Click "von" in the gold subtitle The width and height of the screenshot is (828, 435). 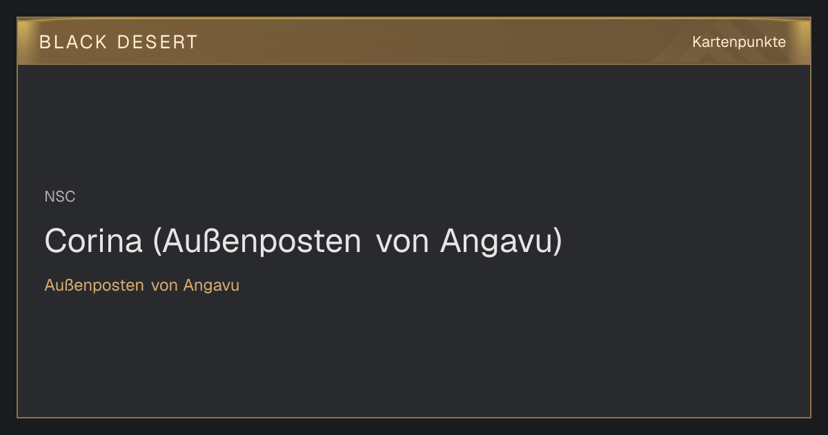coord(164,286)
